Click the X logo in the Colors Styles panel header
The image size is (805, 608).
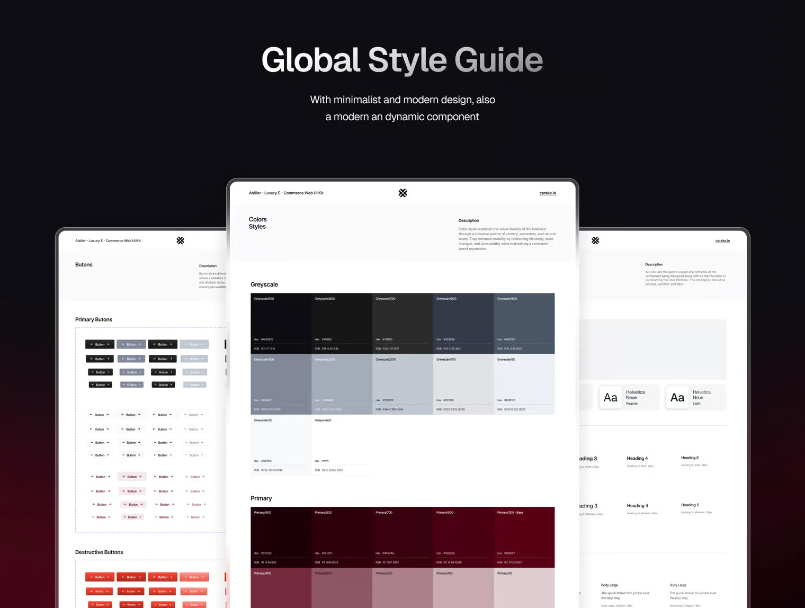click(402, 193)
